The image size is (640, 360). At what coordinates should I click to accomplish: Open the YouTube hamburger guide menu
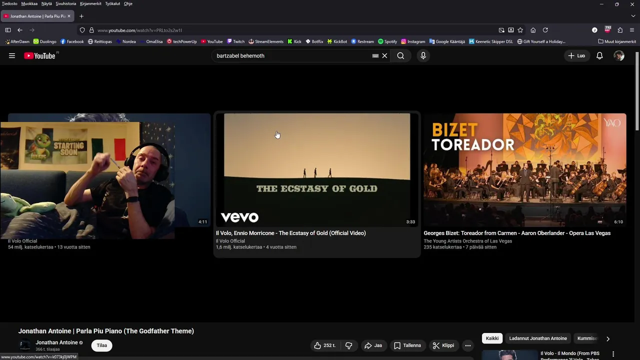[x=12, y=56]
